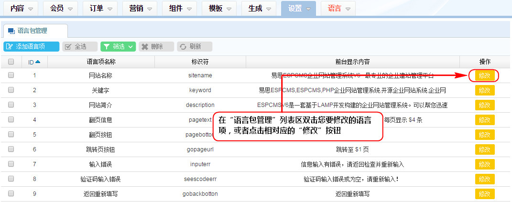This screenshot has height=202, width=512.
Task: Expand the 内容 menu dropdown
Action: pyautogui.click(x=22, y=9)
